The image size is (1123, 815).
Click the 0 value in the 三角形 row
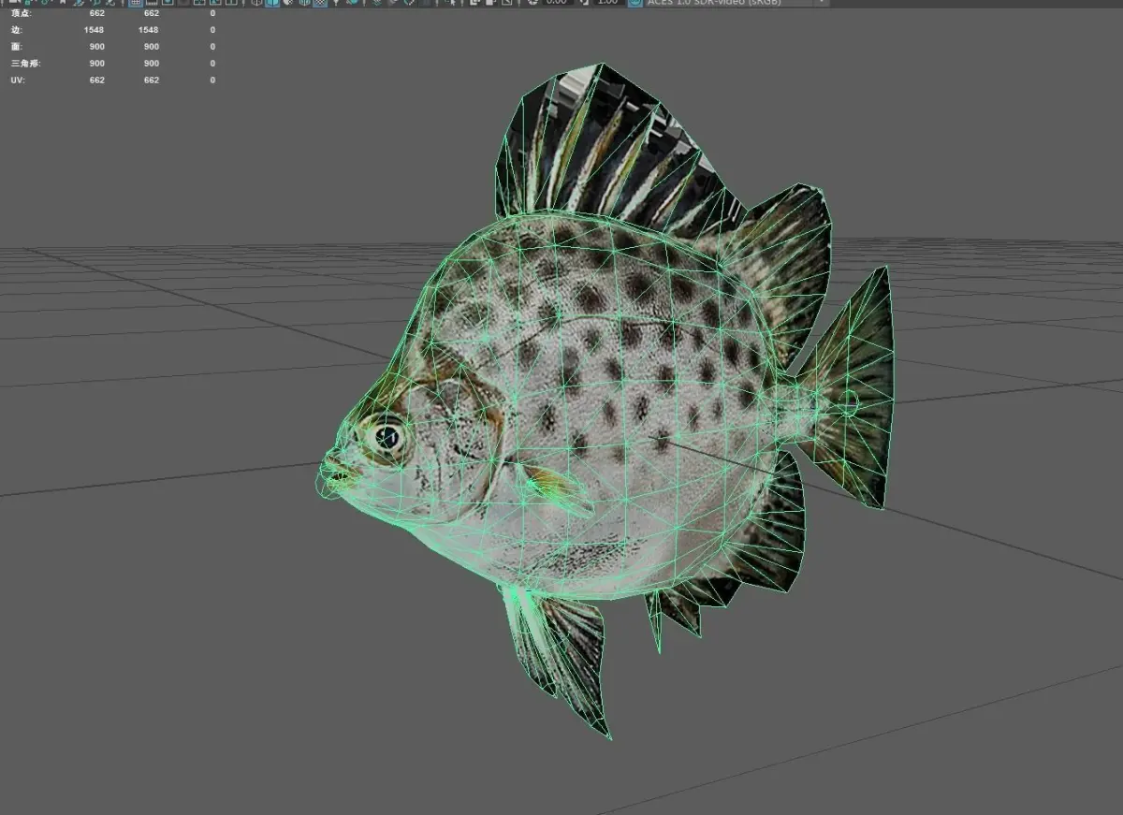[x=212, y=64]
